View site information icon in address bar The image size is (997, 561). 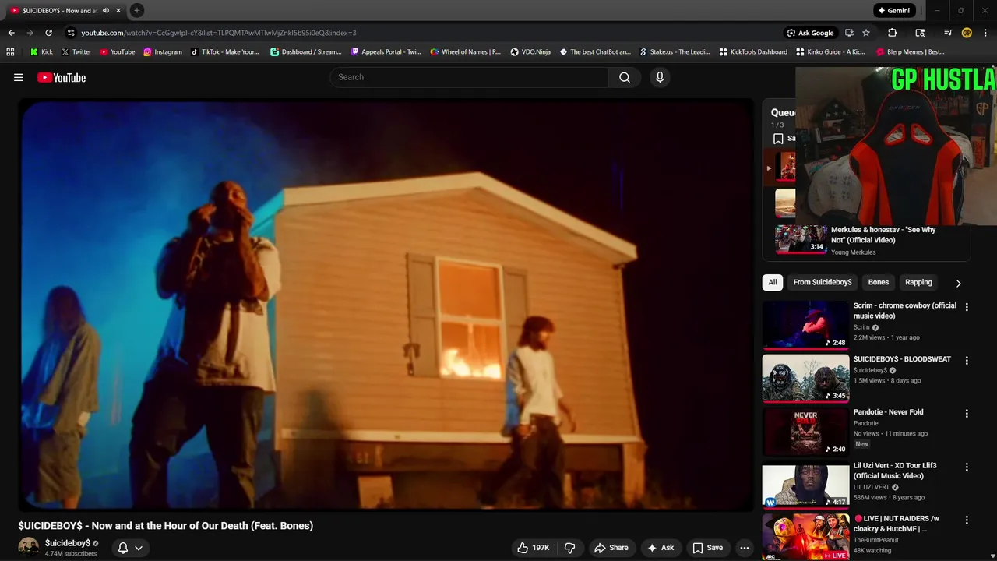tap(71, 33)
